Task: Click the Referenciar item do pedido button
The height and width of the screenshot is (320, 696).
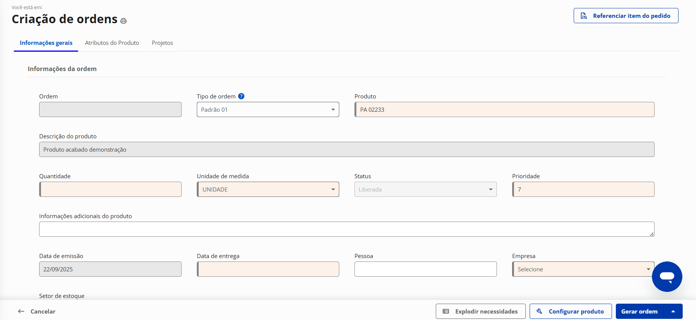Action: click(x=626, y=16)
